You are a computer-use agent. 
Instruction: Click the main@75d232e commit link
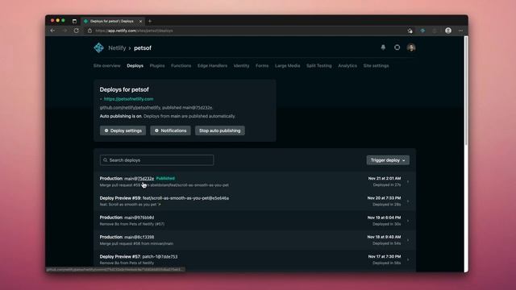[x=139, y=179]
